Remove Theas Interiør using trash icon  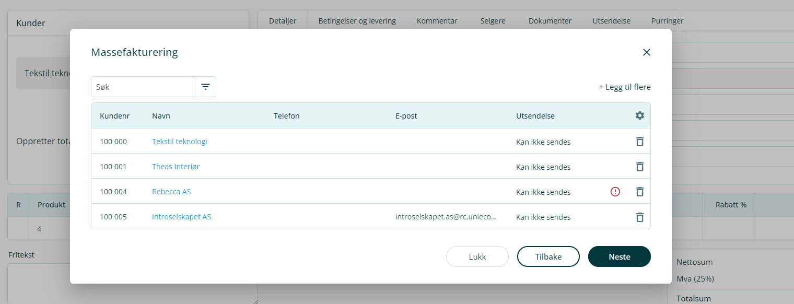pos(639,167)
